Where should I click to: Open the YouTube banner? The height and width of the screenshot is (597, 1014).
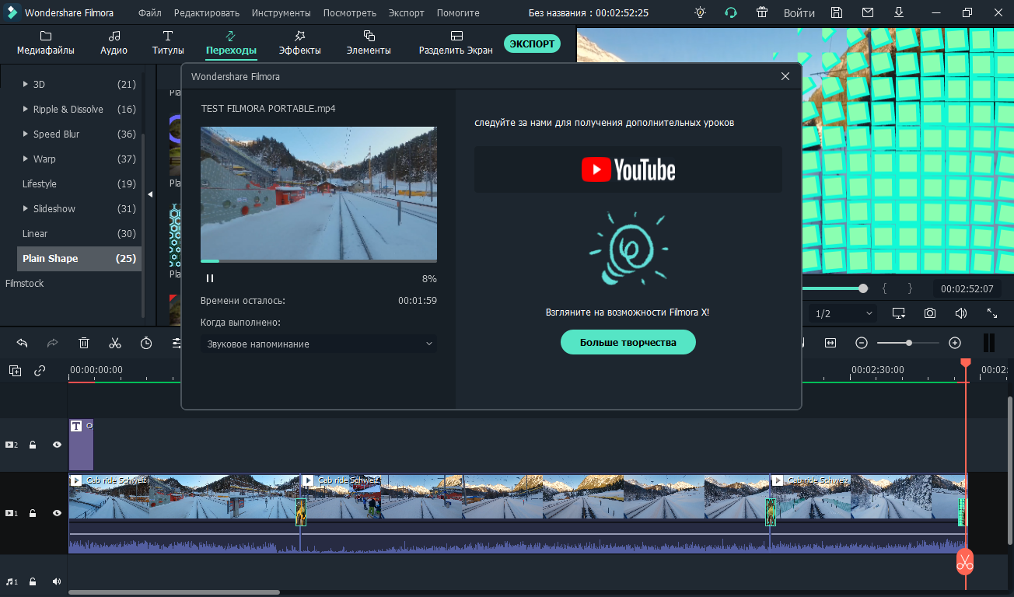628,169
